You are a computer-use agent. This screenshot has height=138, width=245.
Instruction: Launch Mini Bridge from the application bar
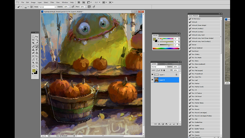point(84,2)
